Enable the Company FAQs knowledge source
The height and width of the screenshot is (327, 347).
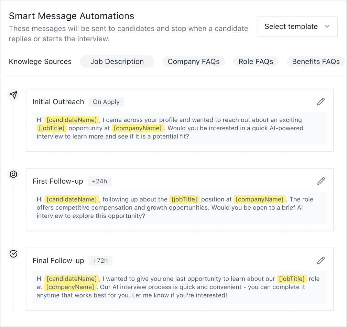pos(194,61)
